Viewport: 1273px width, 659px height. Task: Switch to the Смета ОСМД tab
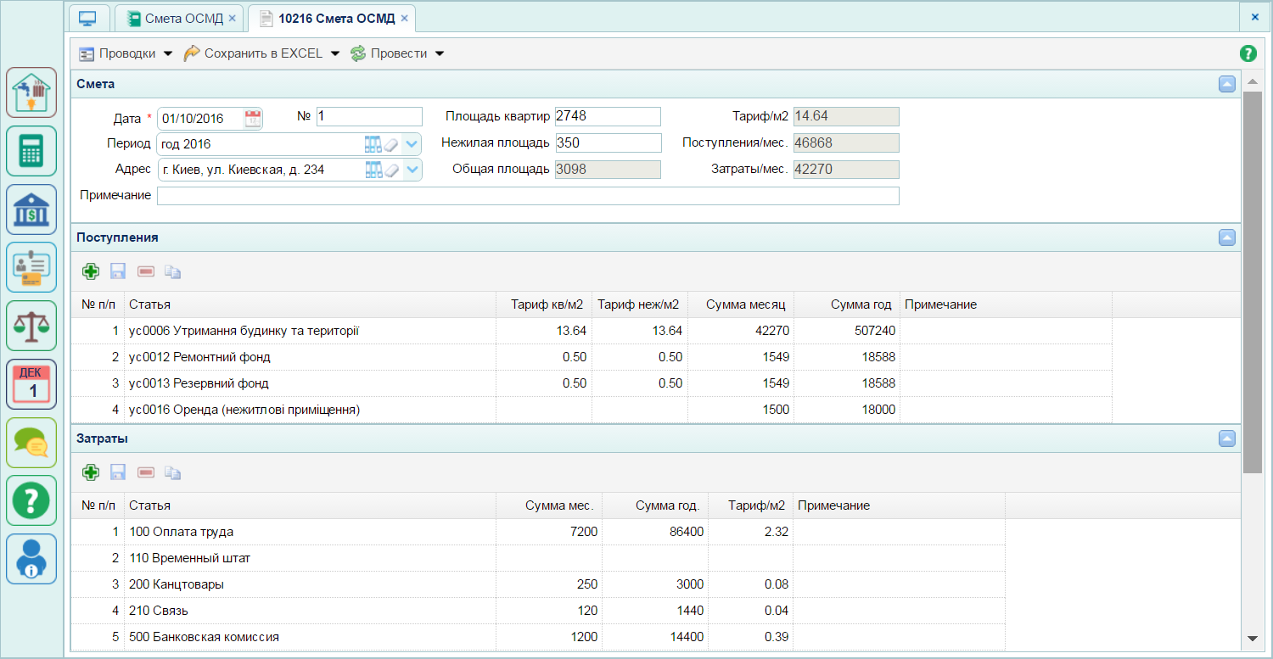tap(180, 18)
